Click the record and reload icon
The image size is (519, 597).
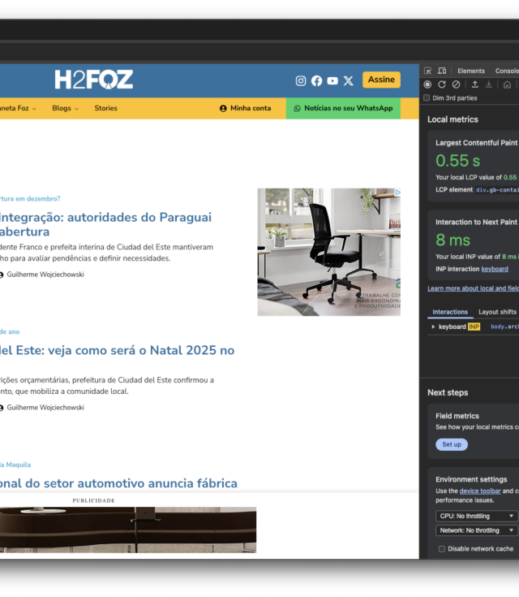click(442, 84)
